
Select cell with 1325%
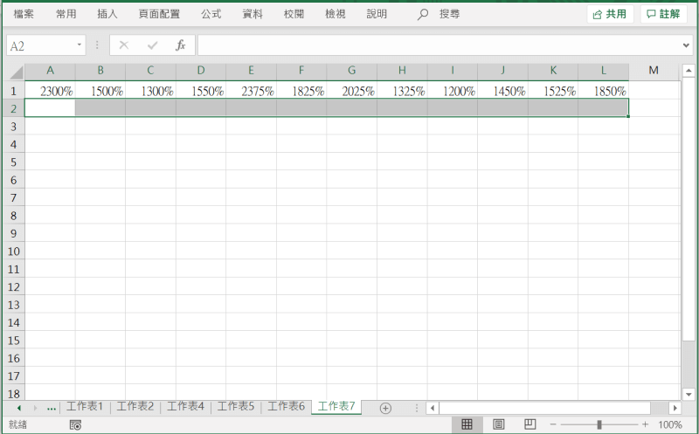point(402,91)
